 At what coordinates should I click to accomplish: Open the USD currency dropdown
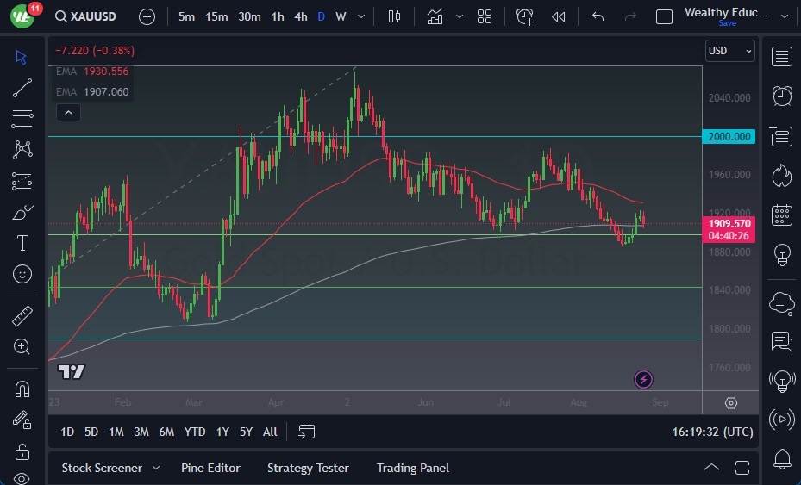point(729,51)
